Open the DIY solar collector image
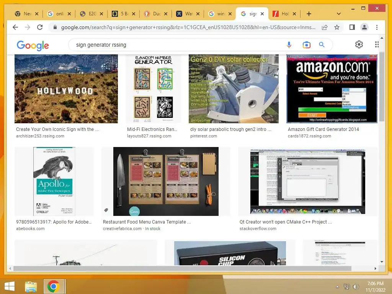 coord(234,89)
